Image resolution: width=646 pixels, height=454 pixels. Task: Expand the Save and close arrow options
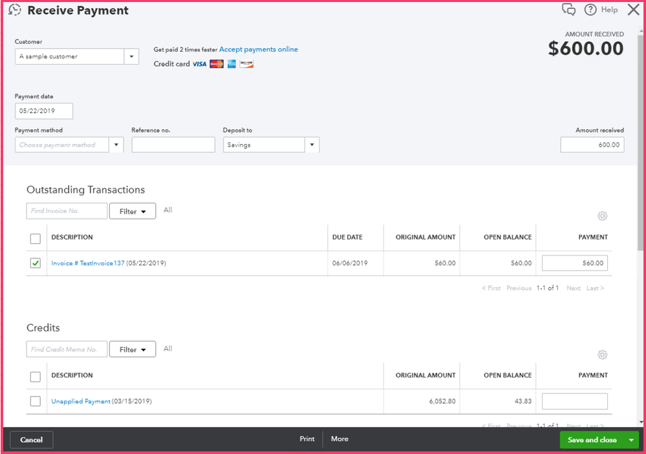point(631,440)
